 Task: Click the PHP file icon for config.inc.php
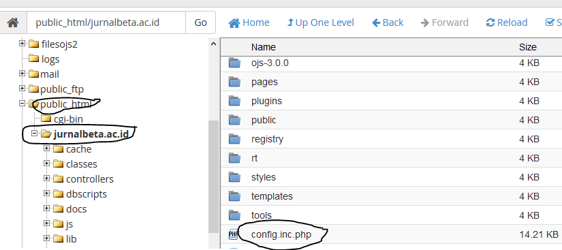[234, 234]
